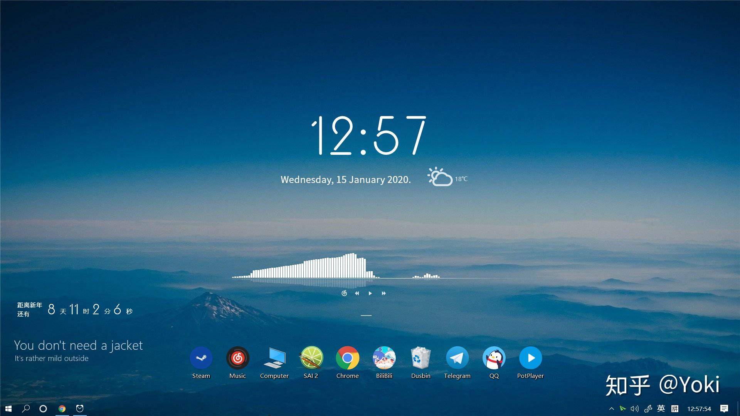Viewport: 740px width, 416px height.
Task: Play the song in the music widget
Action: coord(370,293)
